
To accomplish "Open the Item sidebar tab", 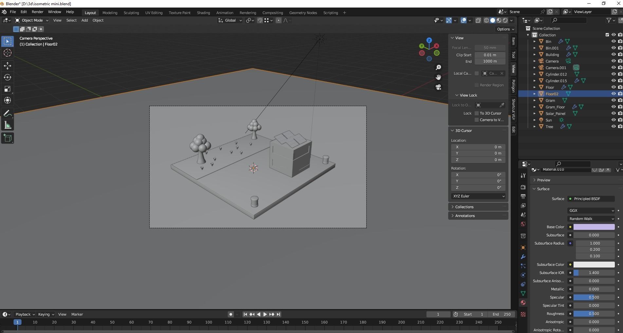I will [x=513, y=41].
